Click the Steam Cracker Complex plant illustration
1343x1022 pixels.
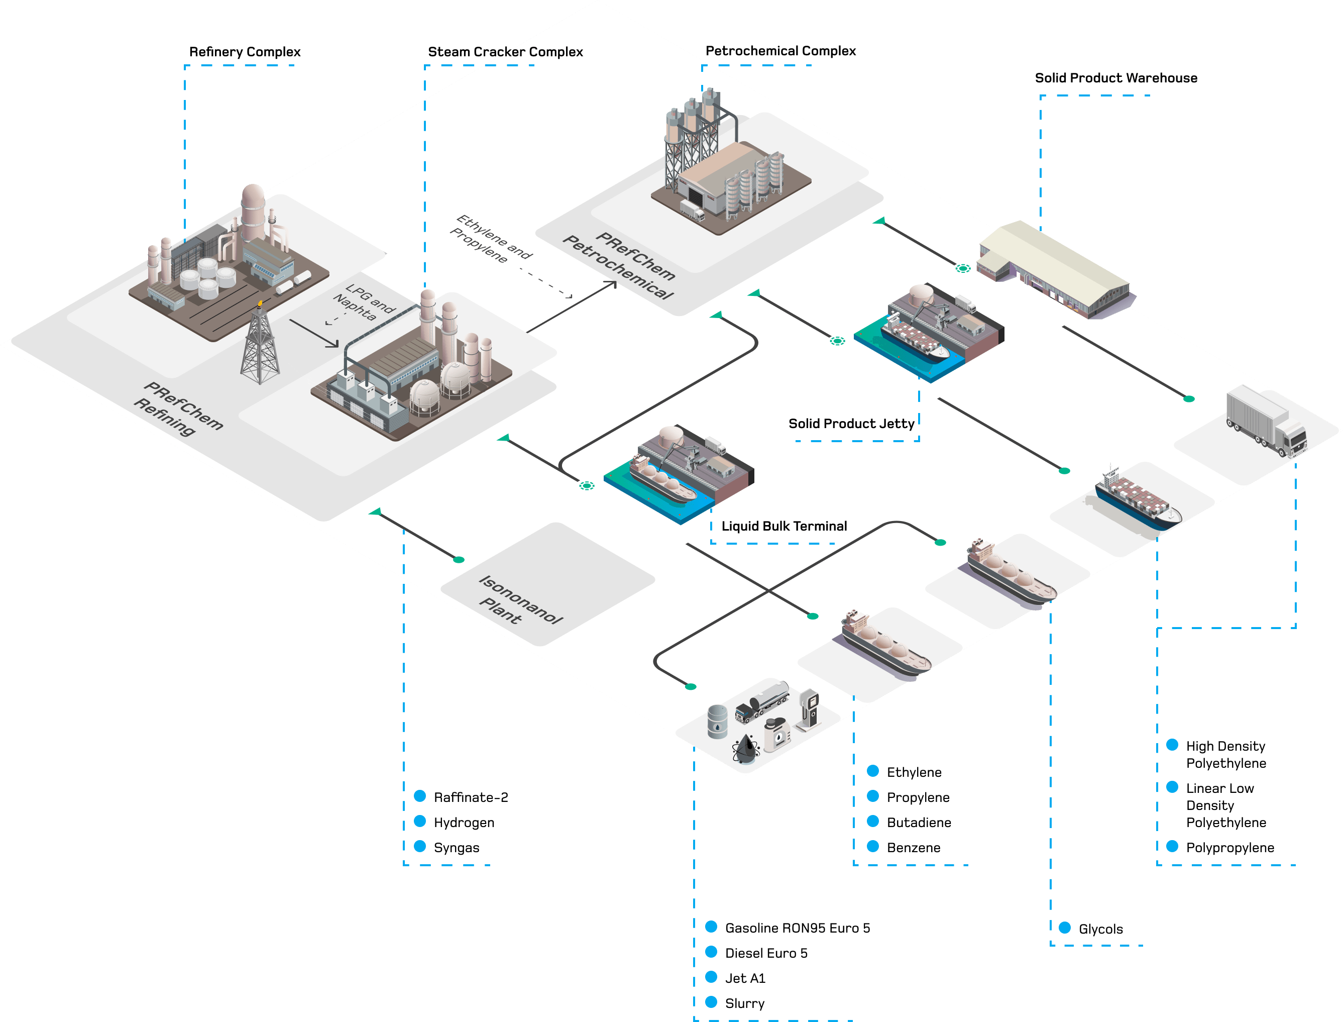click(x=411, y=365)
